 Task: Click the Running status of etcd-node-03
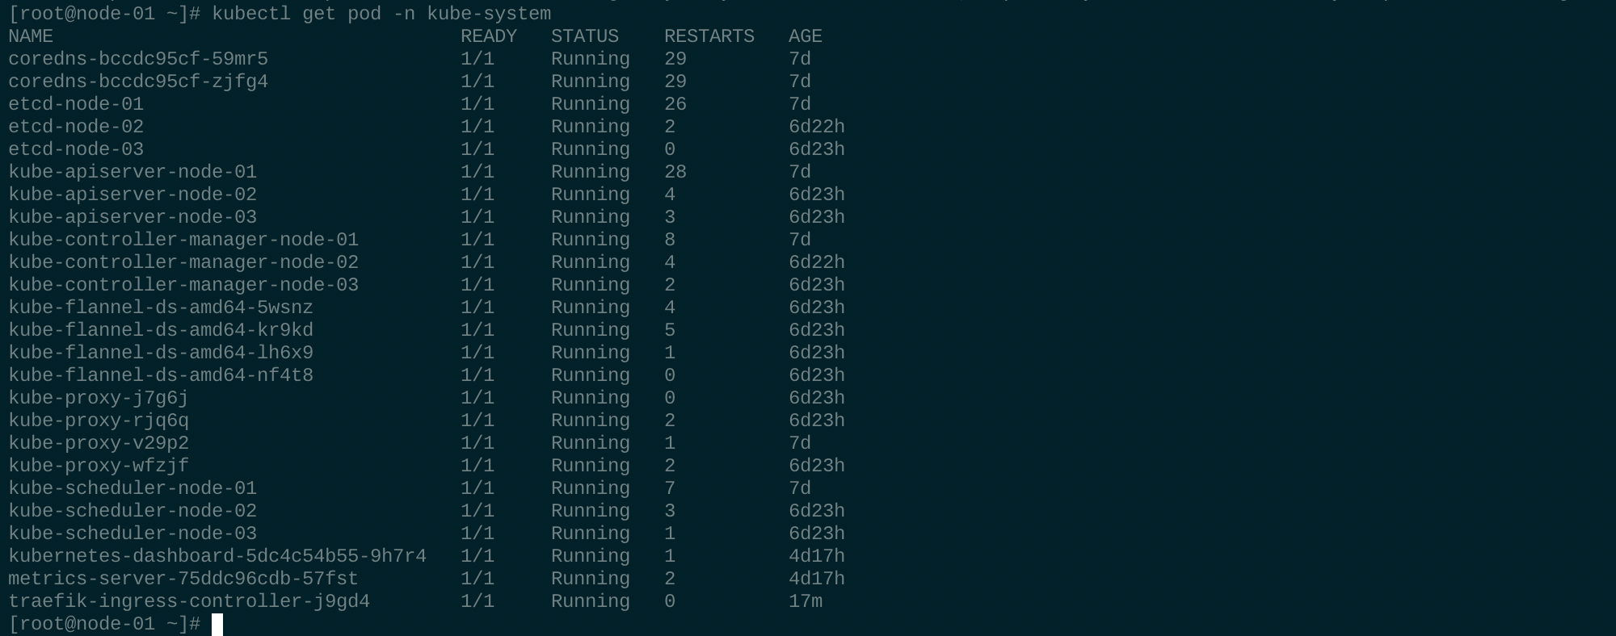click(591, 149)
